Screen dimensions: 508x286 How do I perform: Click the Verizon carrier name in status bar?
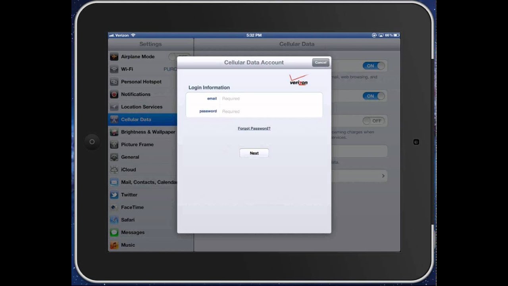122,35
